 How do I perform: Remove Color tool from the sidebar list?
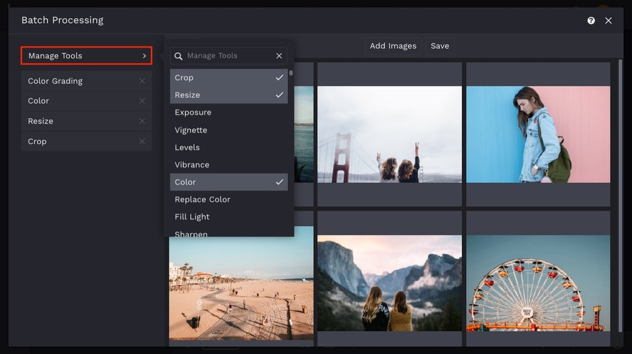click(x=142, y=101)
